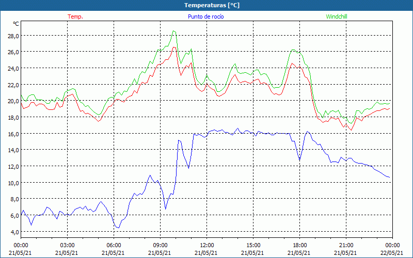Click the 12,0 y-axis value
413x258 pixels.
coord(13,167)
